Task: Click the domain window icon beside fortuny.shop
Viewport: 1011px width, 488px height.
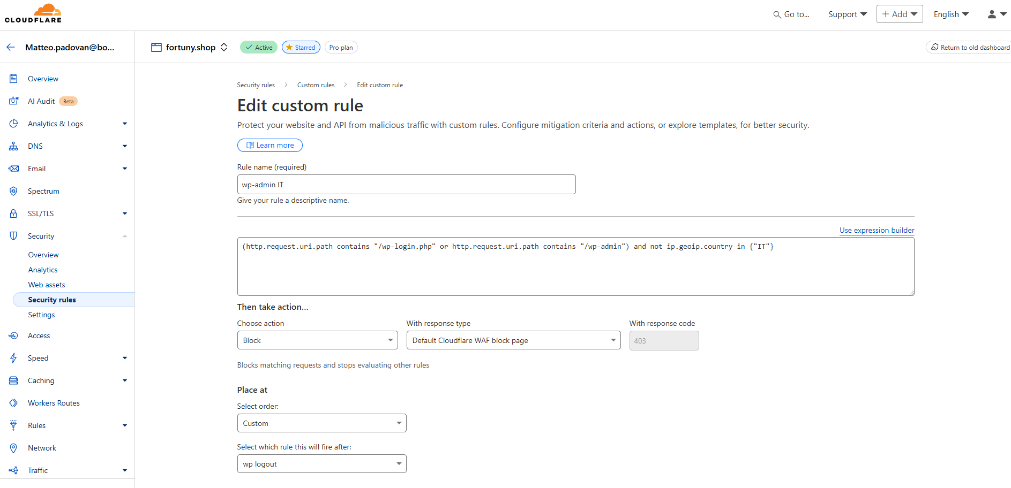Action: click(156, 47)
